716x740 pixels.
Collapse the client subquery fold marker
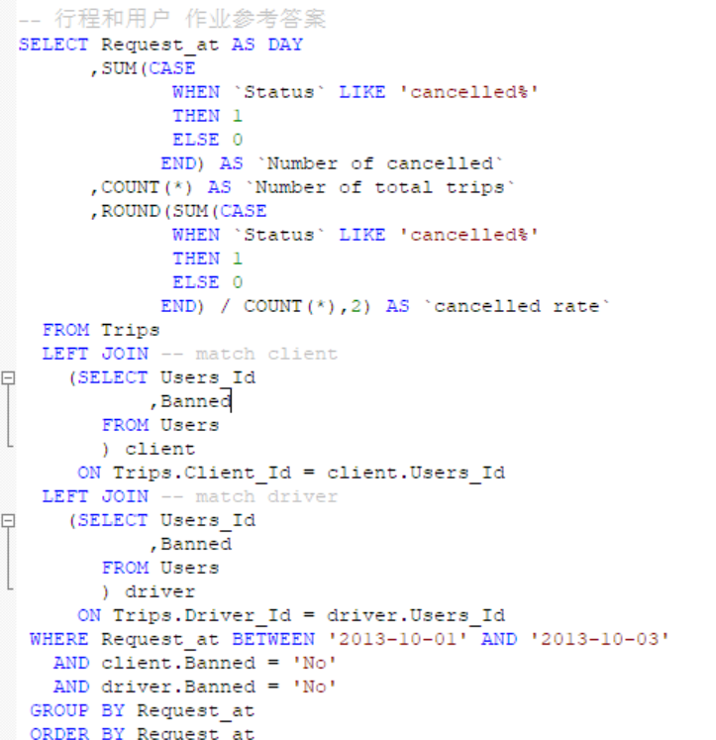point(8,378)
